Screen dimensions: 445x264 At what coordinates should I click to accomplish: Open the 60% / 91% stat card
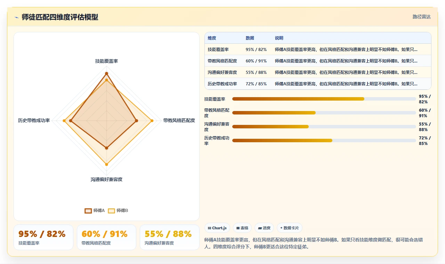[x=106, y=237]
